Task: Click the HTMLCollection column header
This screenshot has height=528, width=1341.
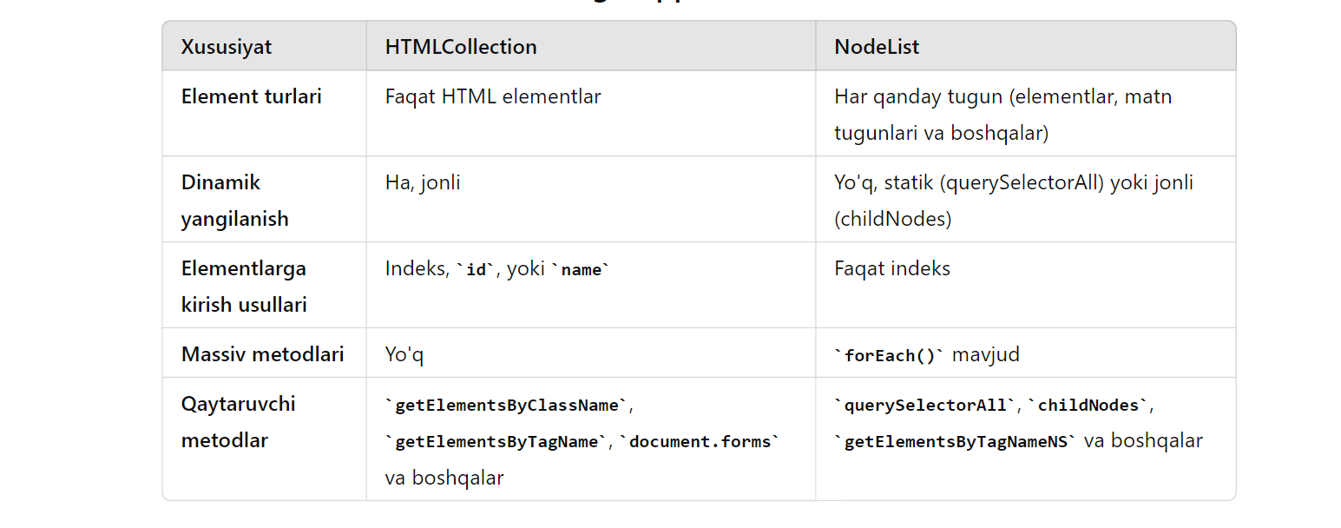Action: 461,47
